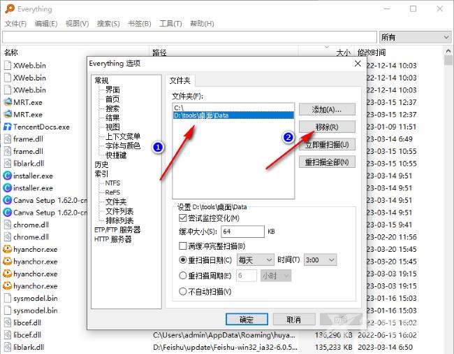The width and height of the screenshot is (454, 354).
Task: Click chrome.dll icon above hyanchor.exe
Action: click(7, 237)
